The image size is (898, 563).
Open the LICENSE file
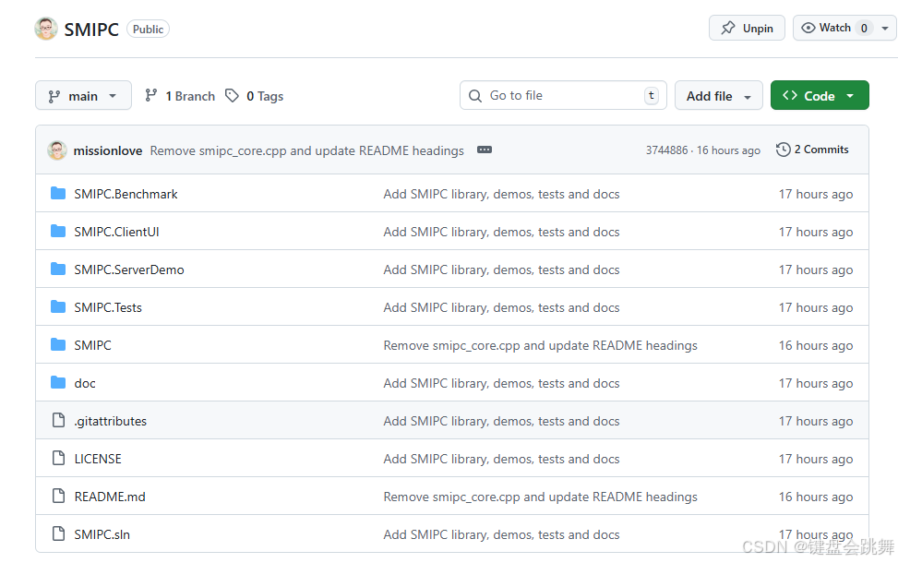click(x=98, y=459)
